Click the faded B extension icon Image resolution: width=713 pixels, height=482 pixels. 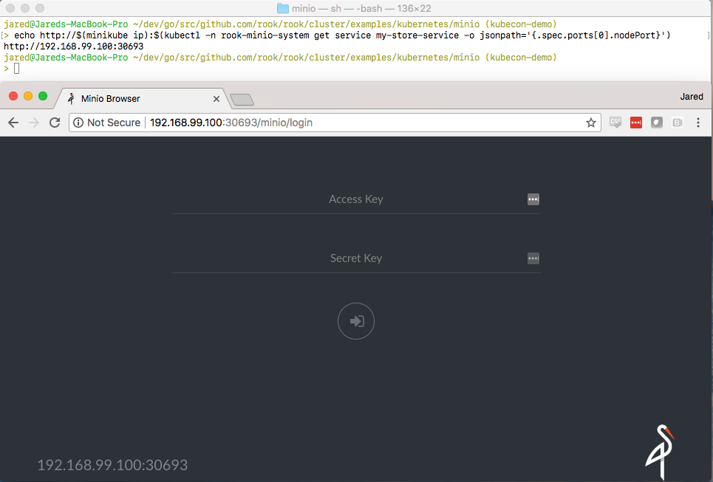pyautogui.click(x=678, y=123)
